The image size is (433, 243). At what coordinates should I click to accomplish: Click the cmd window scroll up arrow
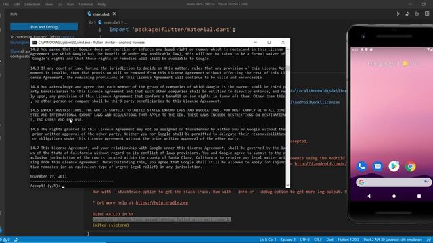coord(288,49)
